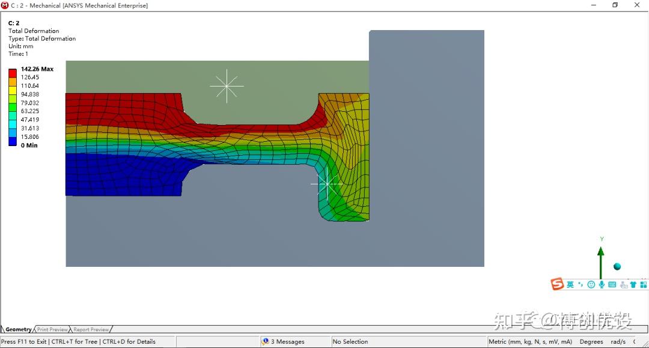
Task: Activate Sogou handwriting input icon
Action: [x=625, y=284]
